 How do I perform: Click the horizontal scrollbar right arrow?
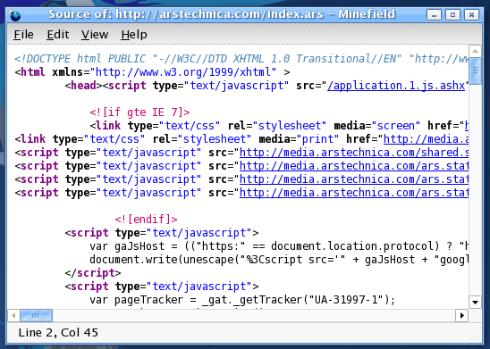click(x=462, y=316)
